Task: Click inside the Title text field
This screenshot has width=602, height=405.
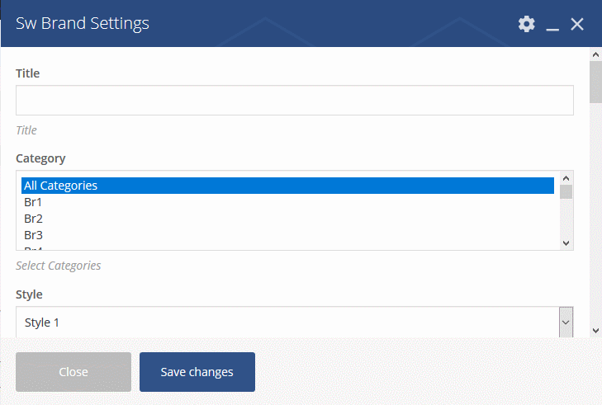Action: [x=295, y=100]
